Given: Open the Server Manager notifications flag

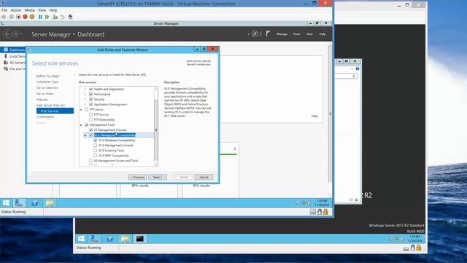Looking at the screenshot, I should [x=268, y=34].
